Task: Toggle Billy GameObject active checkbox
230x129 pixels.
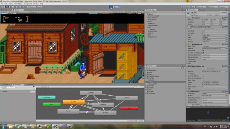Action: tap(192, 13)
